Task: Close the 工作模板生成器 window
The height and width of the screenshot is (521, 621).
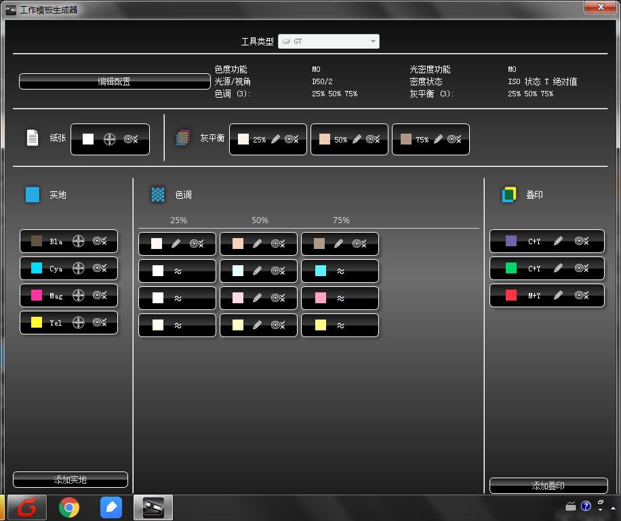Action: (x=601, y=7)
